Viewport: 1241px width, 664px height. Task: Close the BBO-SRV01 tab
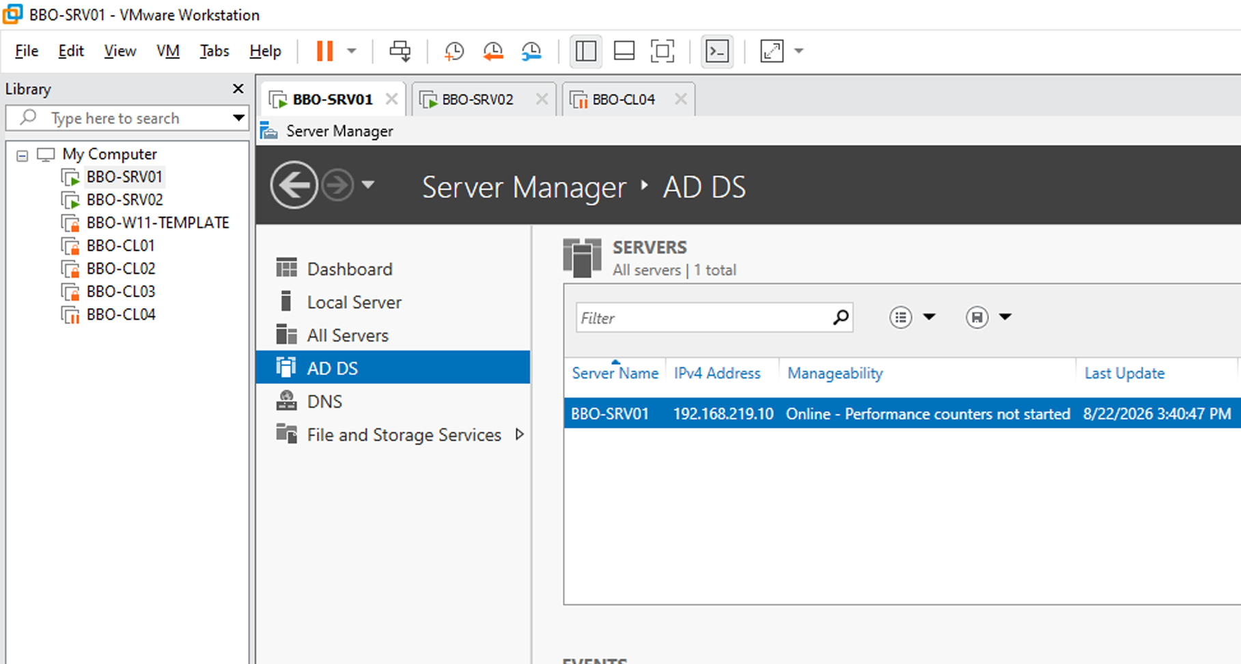point(391,99)
